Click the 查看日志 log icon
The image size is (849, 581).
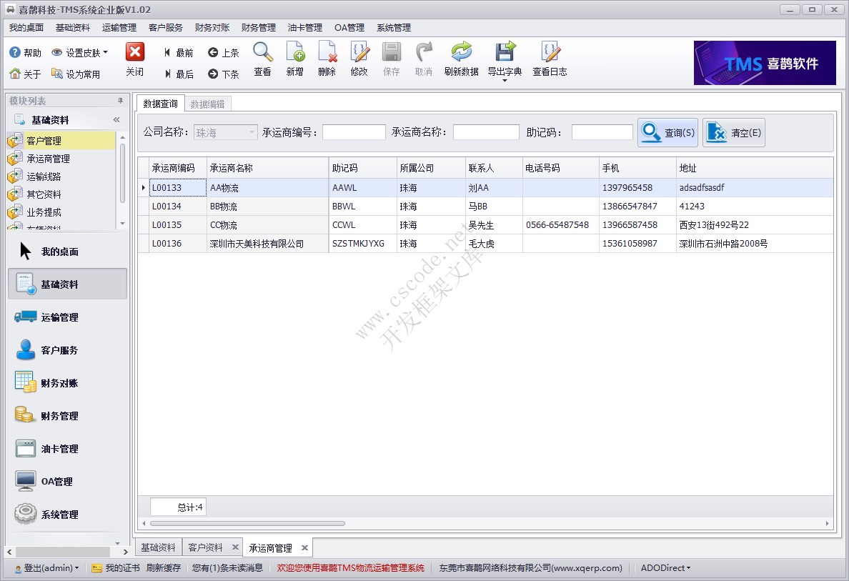(x=550, y=52)
